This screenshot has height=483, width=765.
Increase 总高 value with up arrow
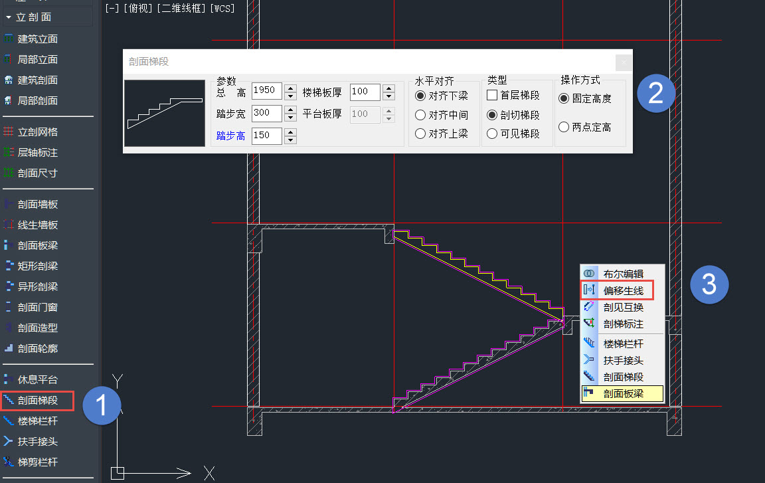point(290,87)
